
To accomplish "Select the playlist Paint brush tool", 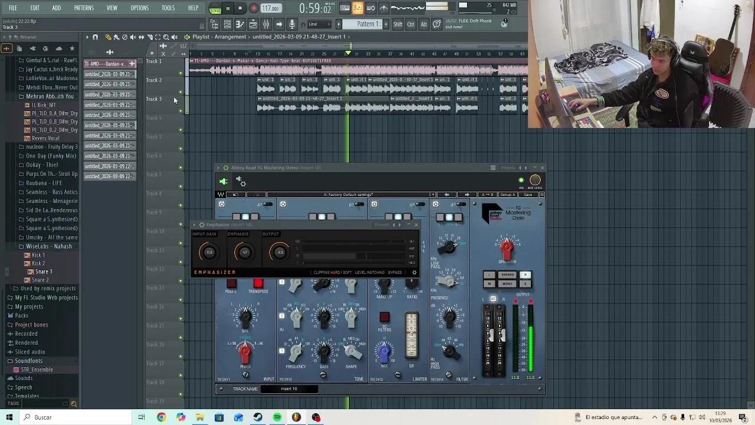I will coord(116,37).
